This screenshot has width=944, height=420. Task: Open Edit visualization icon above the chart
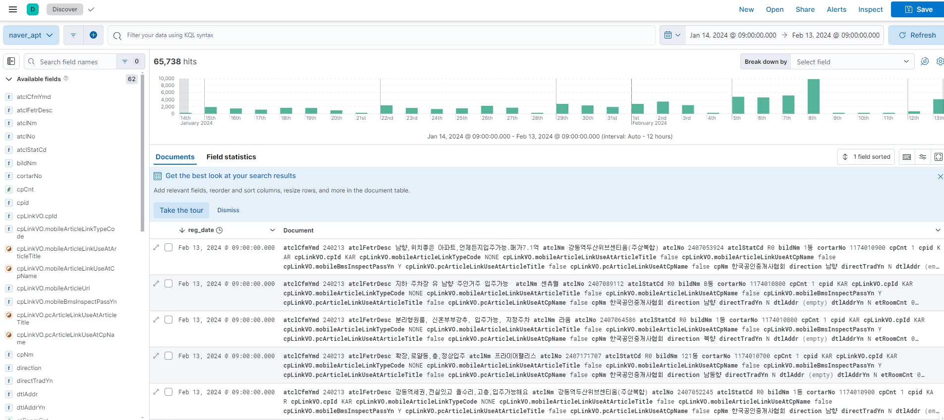click(x=925, y=61)
